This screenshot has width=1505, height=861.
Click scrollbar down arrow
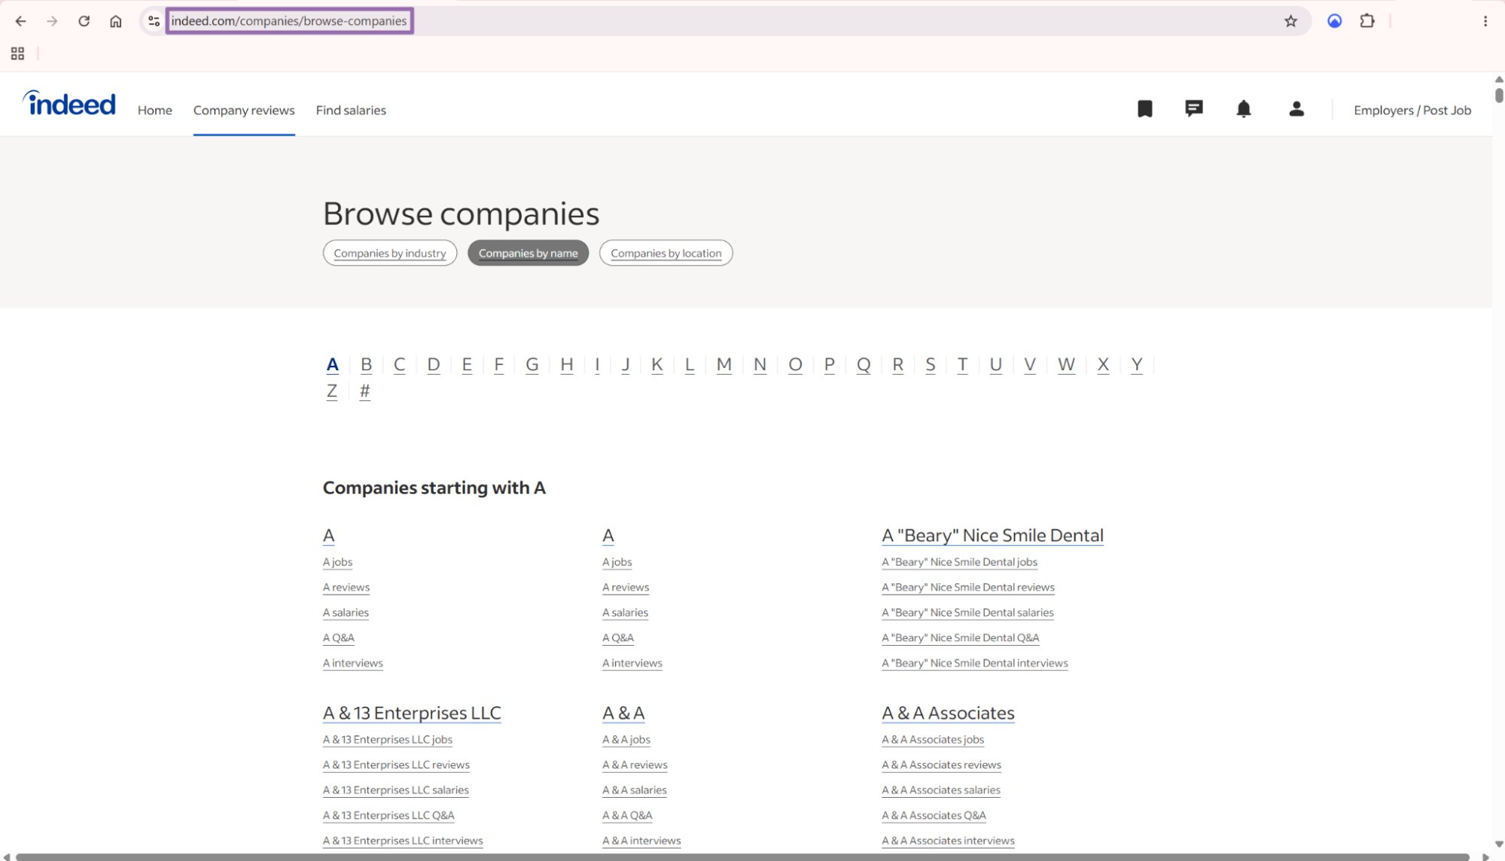(x=1498, y=844)
